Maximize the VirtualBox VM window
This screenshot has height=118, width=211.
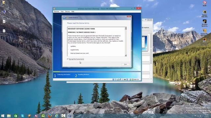(x=135, y=9)
